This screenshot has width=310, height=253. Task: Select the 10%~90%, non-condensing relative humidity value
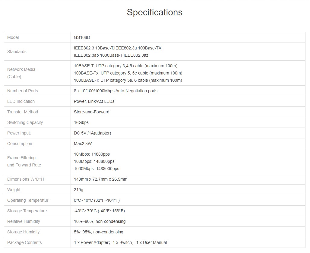100,221
